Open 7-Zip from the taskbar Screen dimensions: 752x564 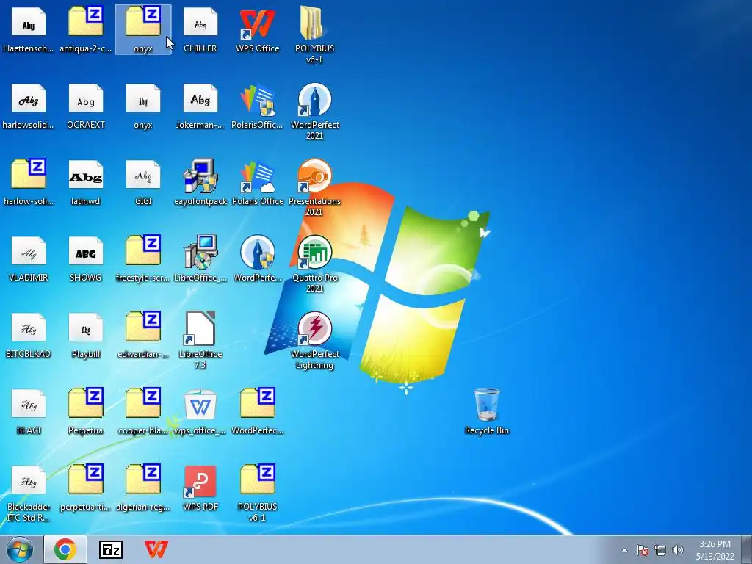(x=111, y=549)
